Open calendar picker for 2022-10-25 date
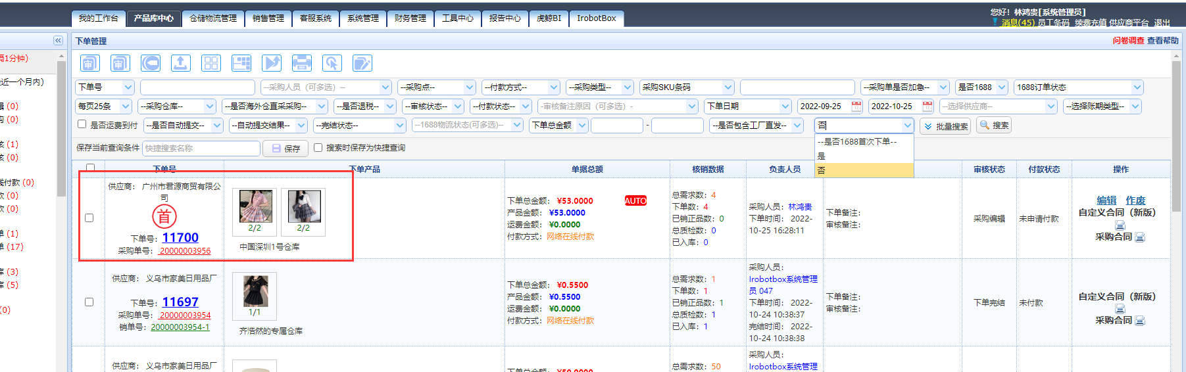 (927, 106)
